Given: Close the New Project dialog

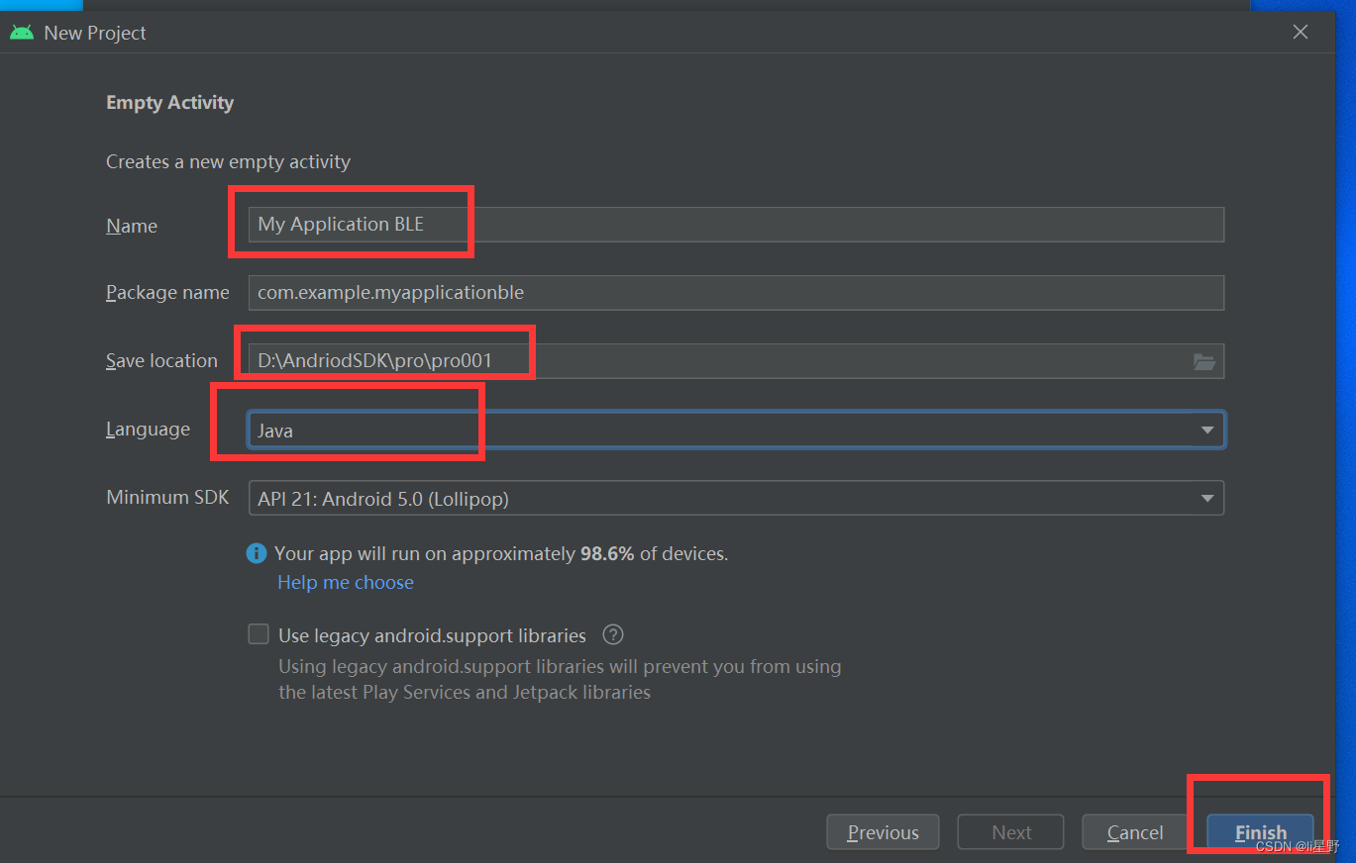Looking at the screenshot, I should tap(1301, 33).
